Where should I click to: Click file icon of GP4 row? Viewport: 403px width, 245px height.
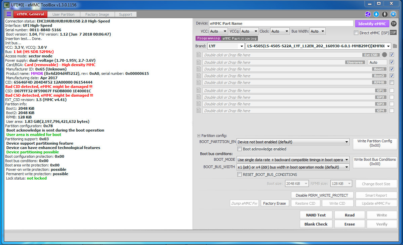(198, 110)
